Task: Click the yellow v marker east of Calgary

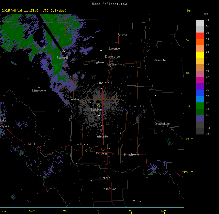Action: (109, 148)
